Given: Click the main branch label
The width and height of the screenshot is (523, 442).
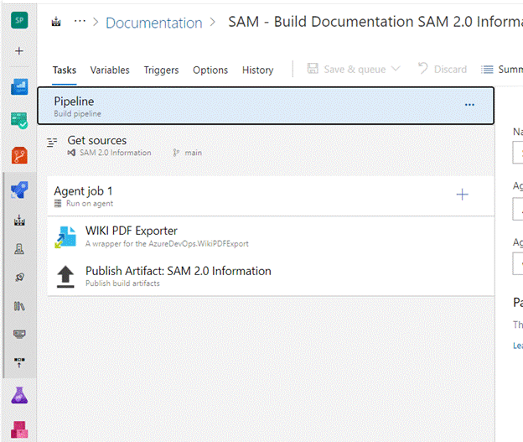Looking at the screenshot, I should (x=193, y=153).
